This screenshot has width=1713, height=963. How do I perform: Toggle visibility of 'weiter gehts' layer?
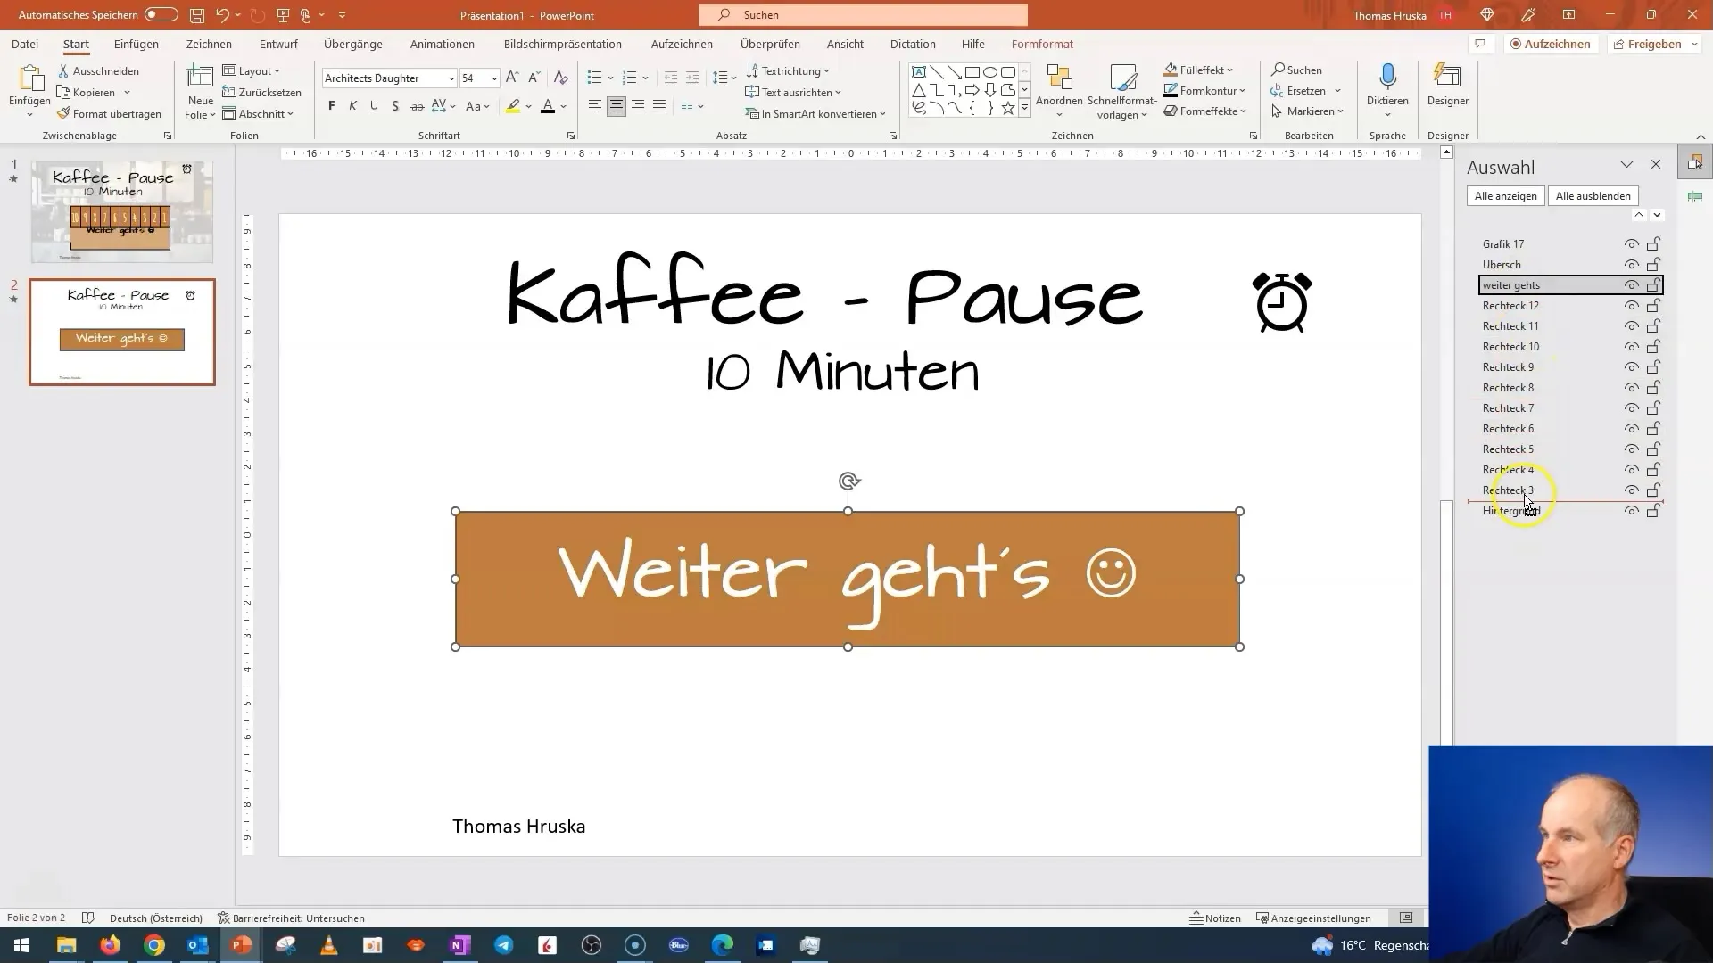[1632, 284]
